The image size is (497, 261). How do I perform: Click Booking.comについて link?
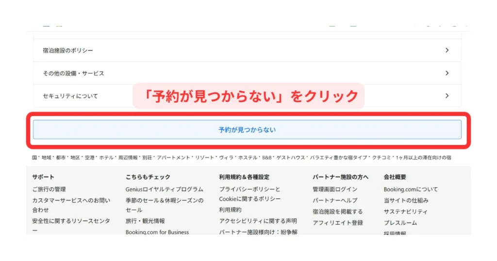411,189
